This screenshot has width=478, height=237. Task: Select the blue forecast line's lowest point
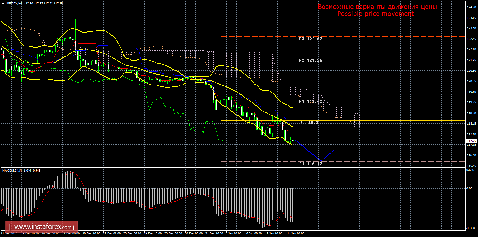[x=320, y=161]
